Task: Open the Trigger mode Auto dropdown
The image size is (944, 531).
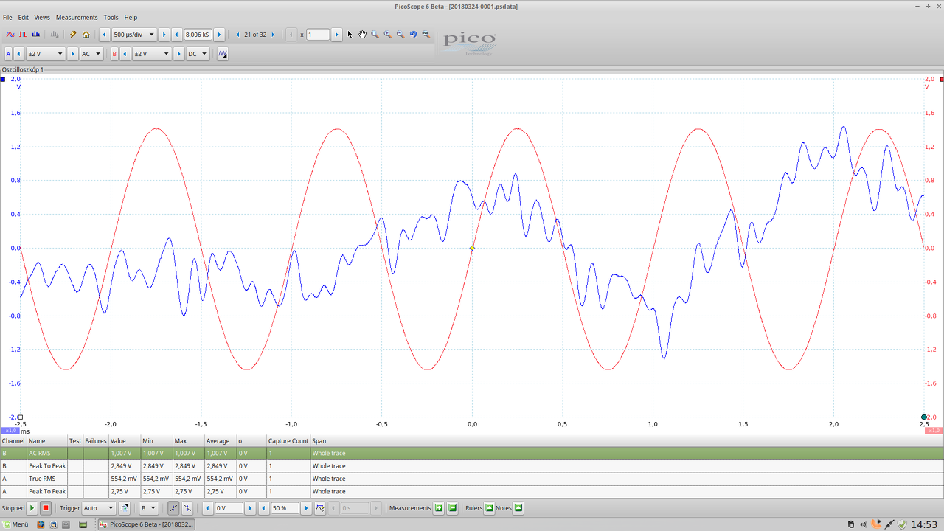Action: tap(99, 508)
